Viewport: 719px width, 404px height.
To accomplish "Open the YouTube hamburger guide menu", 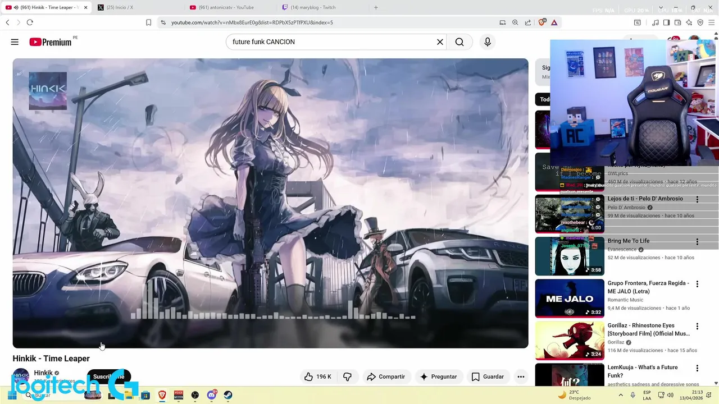I will tap(15, 42).
